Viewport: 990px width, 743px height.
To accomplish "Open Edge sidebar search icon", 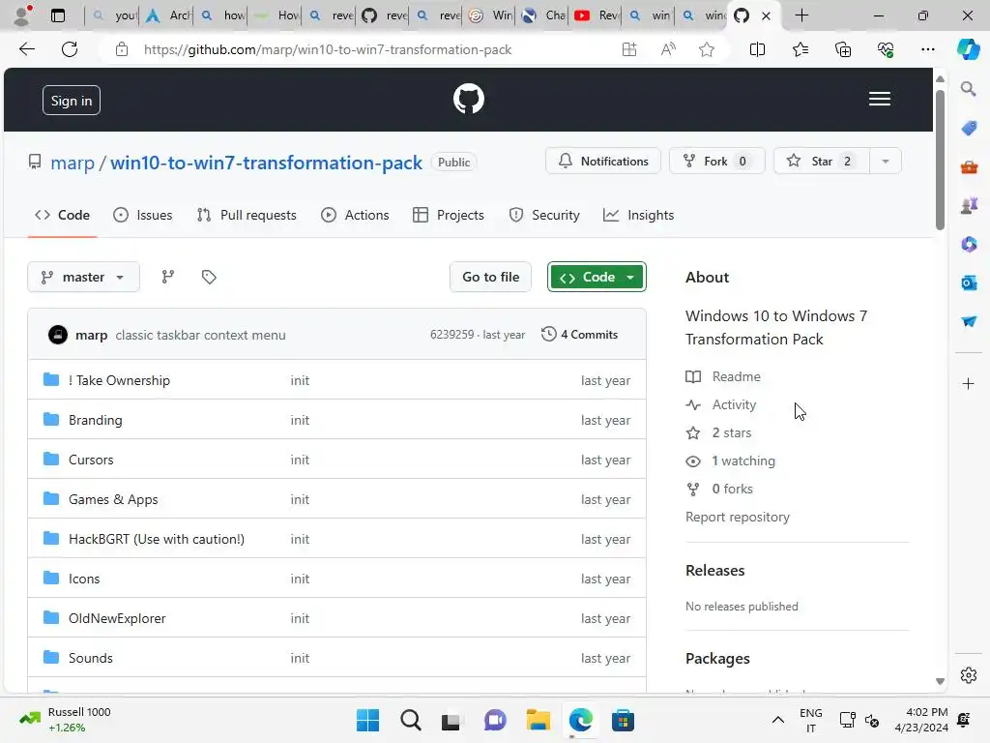I will [969, 89].
